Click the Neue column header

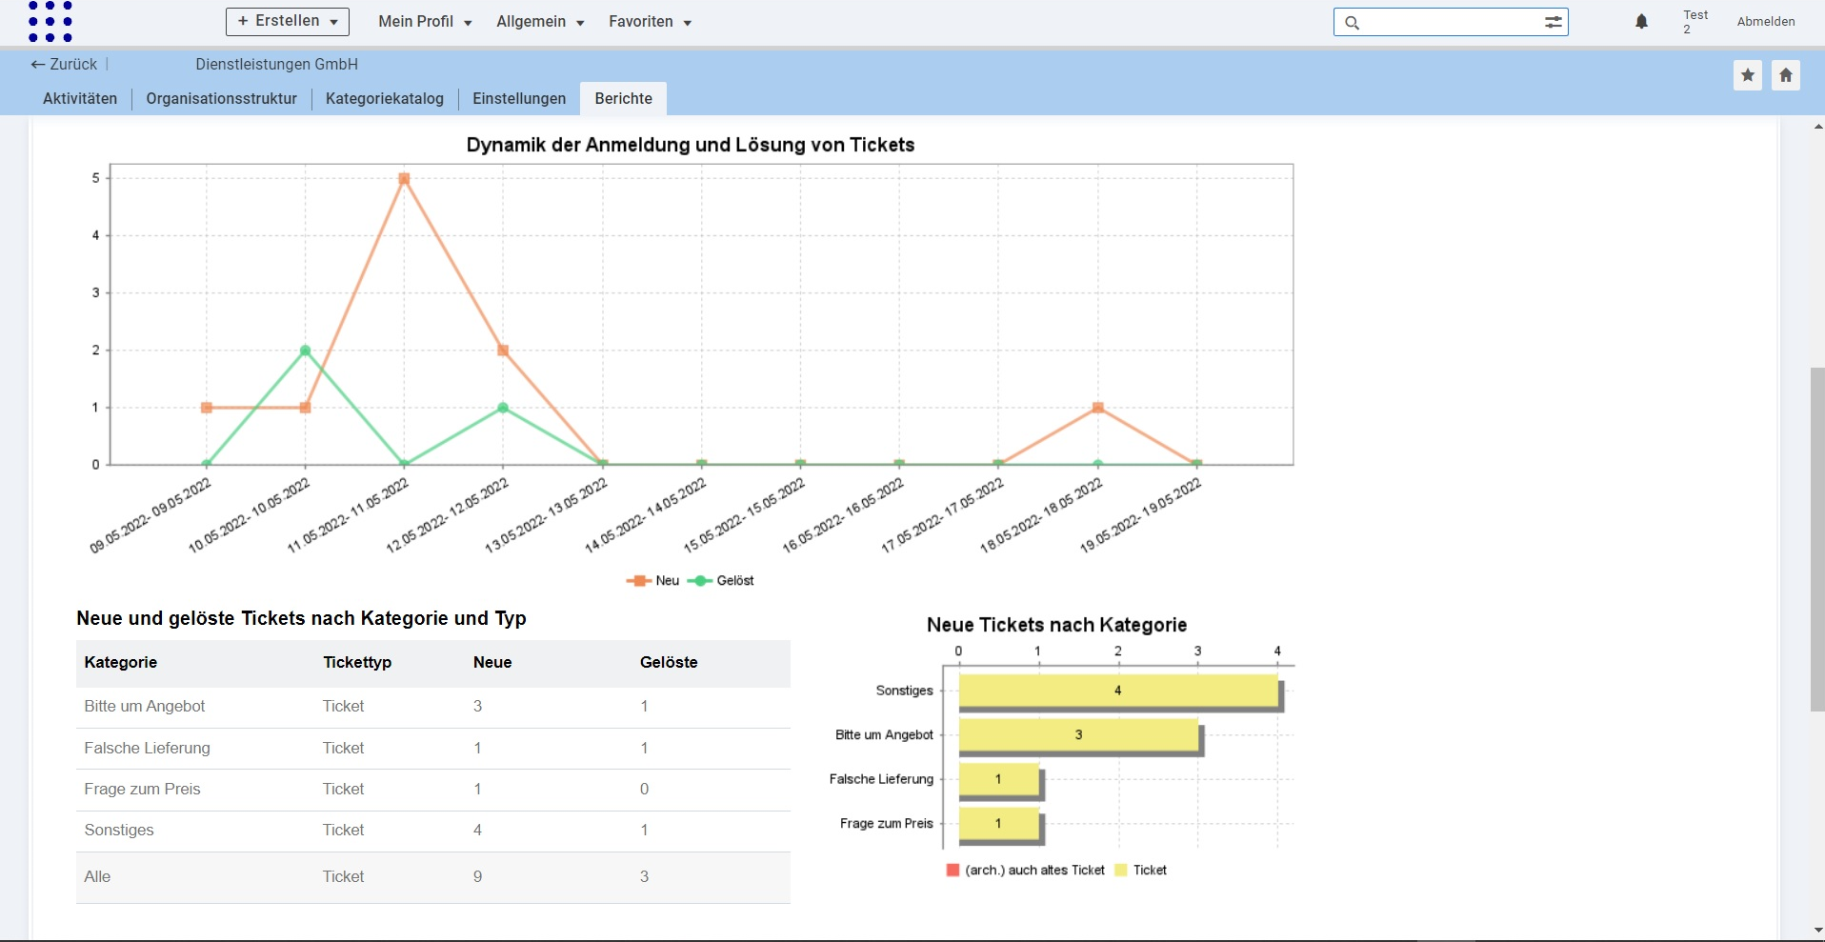point(492,662)
